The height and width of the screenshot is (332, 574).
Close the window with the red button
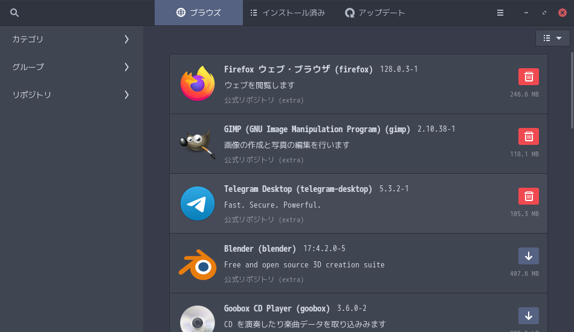pyautogui.click(x=563, y=13)
